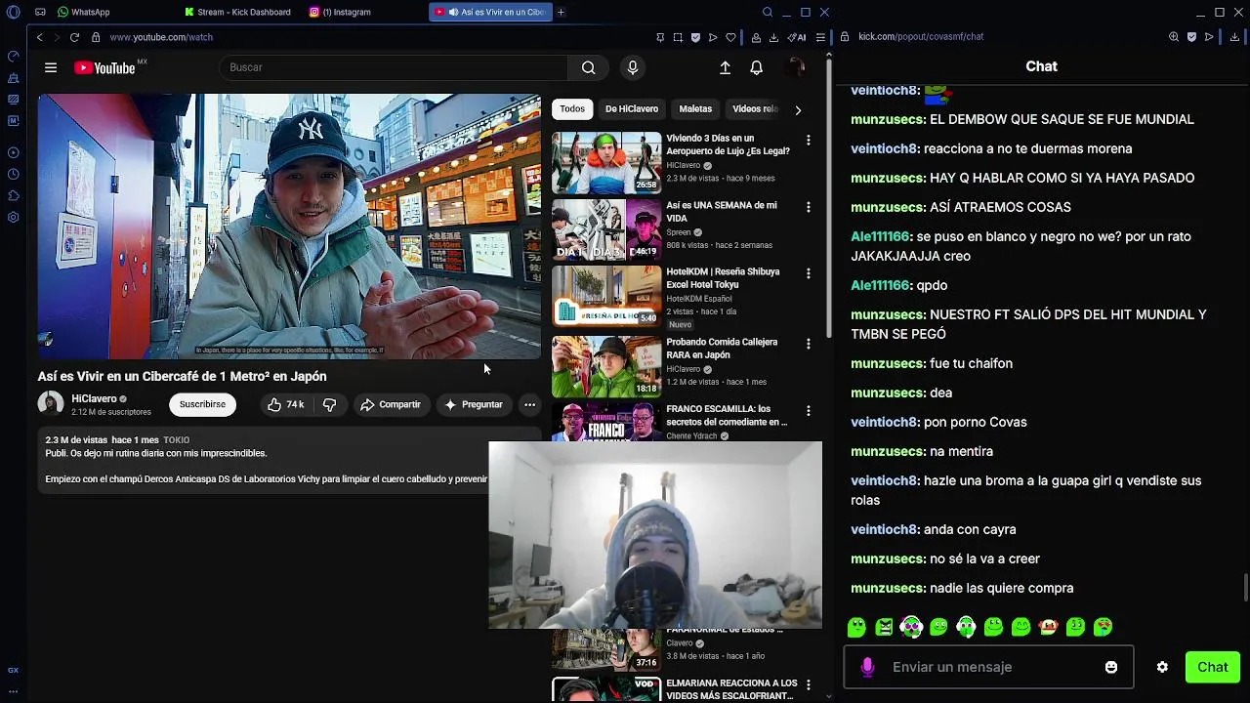1250x703 pixels.
Task: Open options for HotelKDM Shibuya Excel video
Action: coord(808,273)
